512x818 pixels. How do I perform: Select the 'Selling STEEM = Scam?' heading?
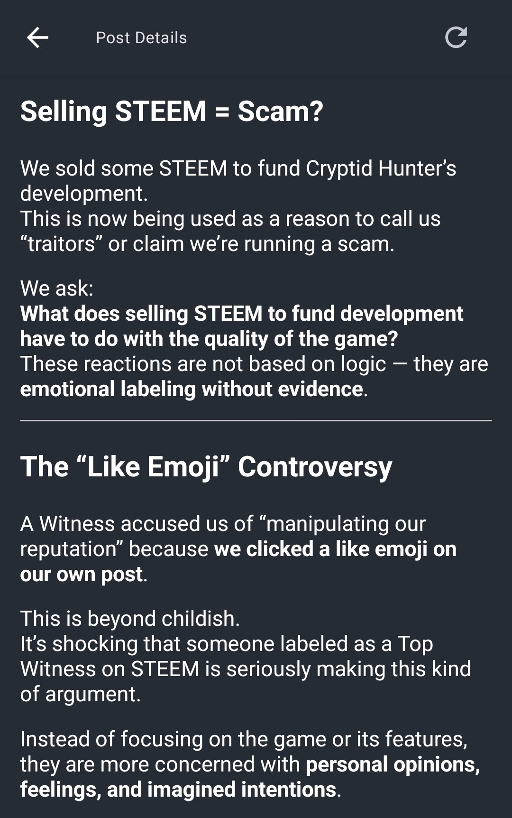click(x=172, y=111)
